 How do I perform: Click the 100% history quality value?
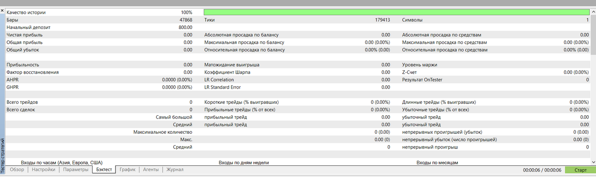click(187, 12)
